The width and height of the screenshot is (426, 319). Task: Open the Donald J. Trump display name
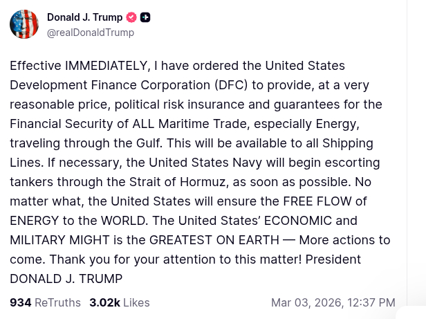pyautogui.click(x=84, y=17)
